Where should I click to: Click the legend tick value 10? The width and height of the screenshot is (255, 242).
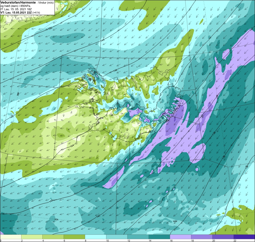click(x=107, y=240)
